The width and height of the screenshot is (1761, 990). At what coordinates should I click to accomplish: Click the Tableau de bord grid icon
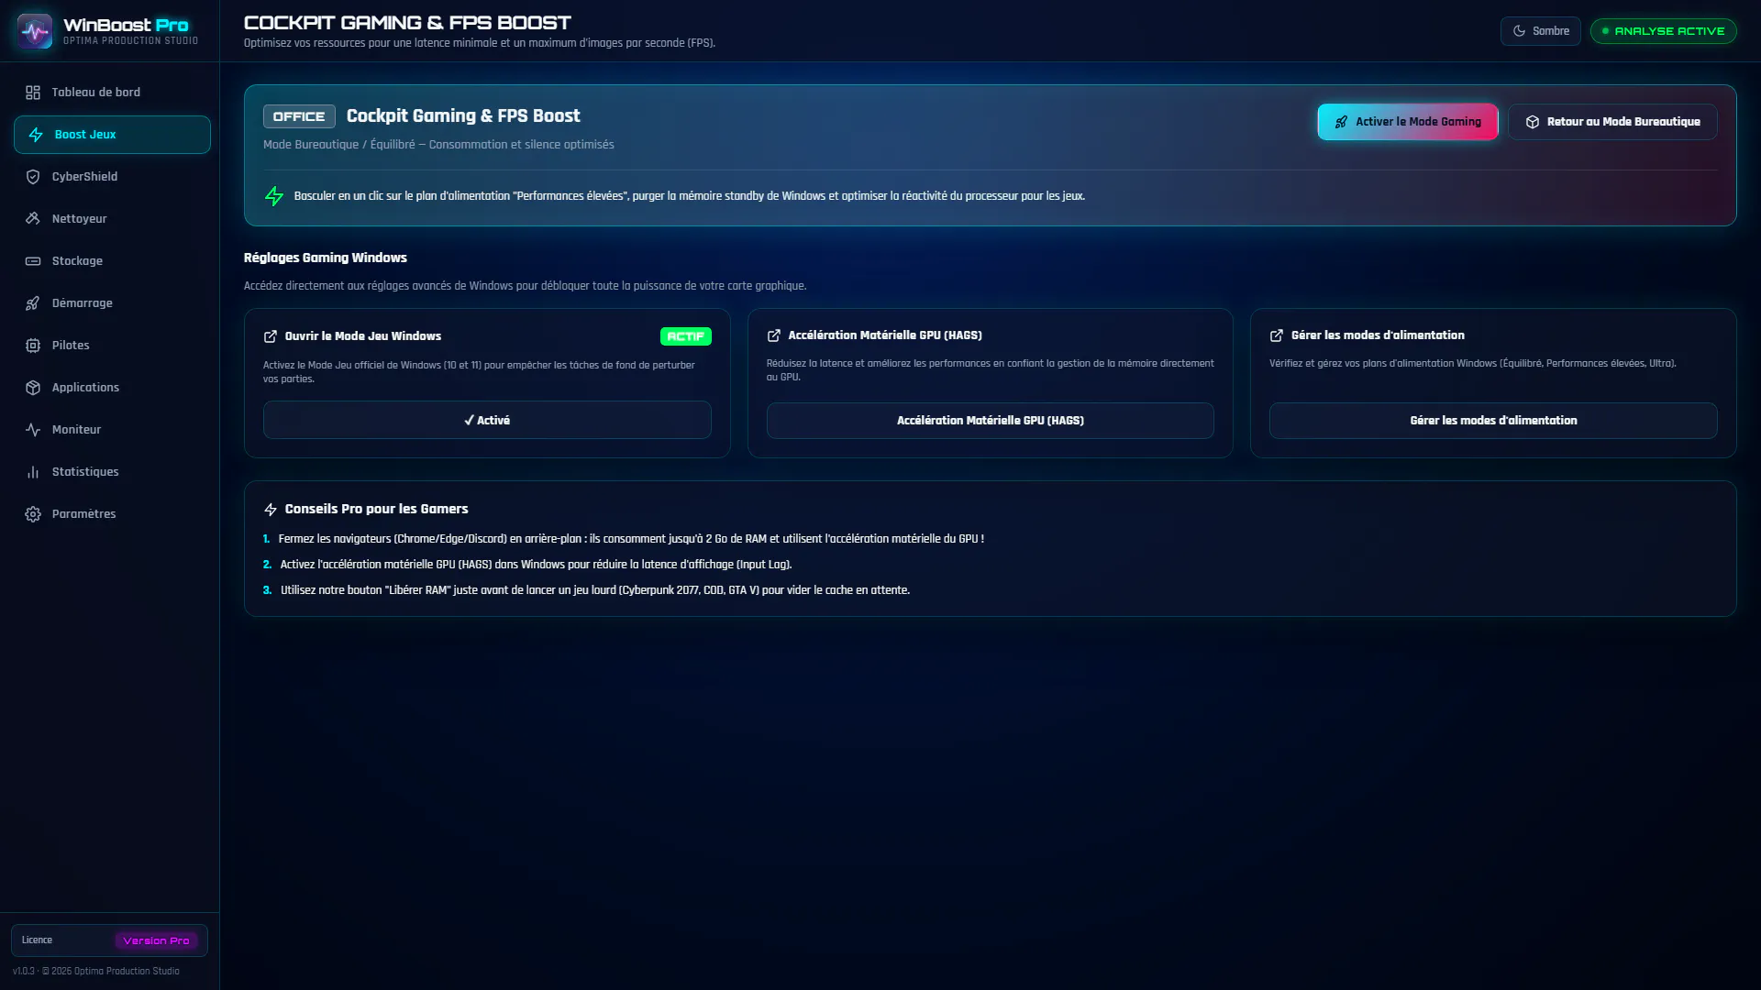(x=33, y=93)
